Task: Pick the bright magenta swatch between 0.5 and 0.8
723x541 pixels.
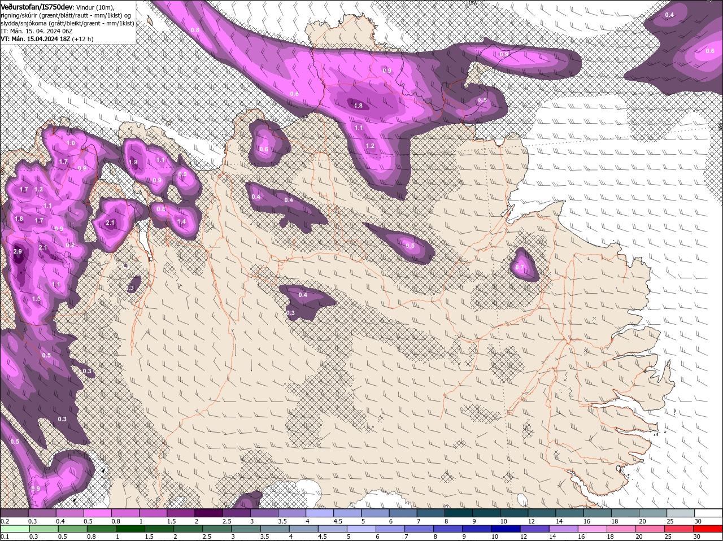Action: point(98,513)
